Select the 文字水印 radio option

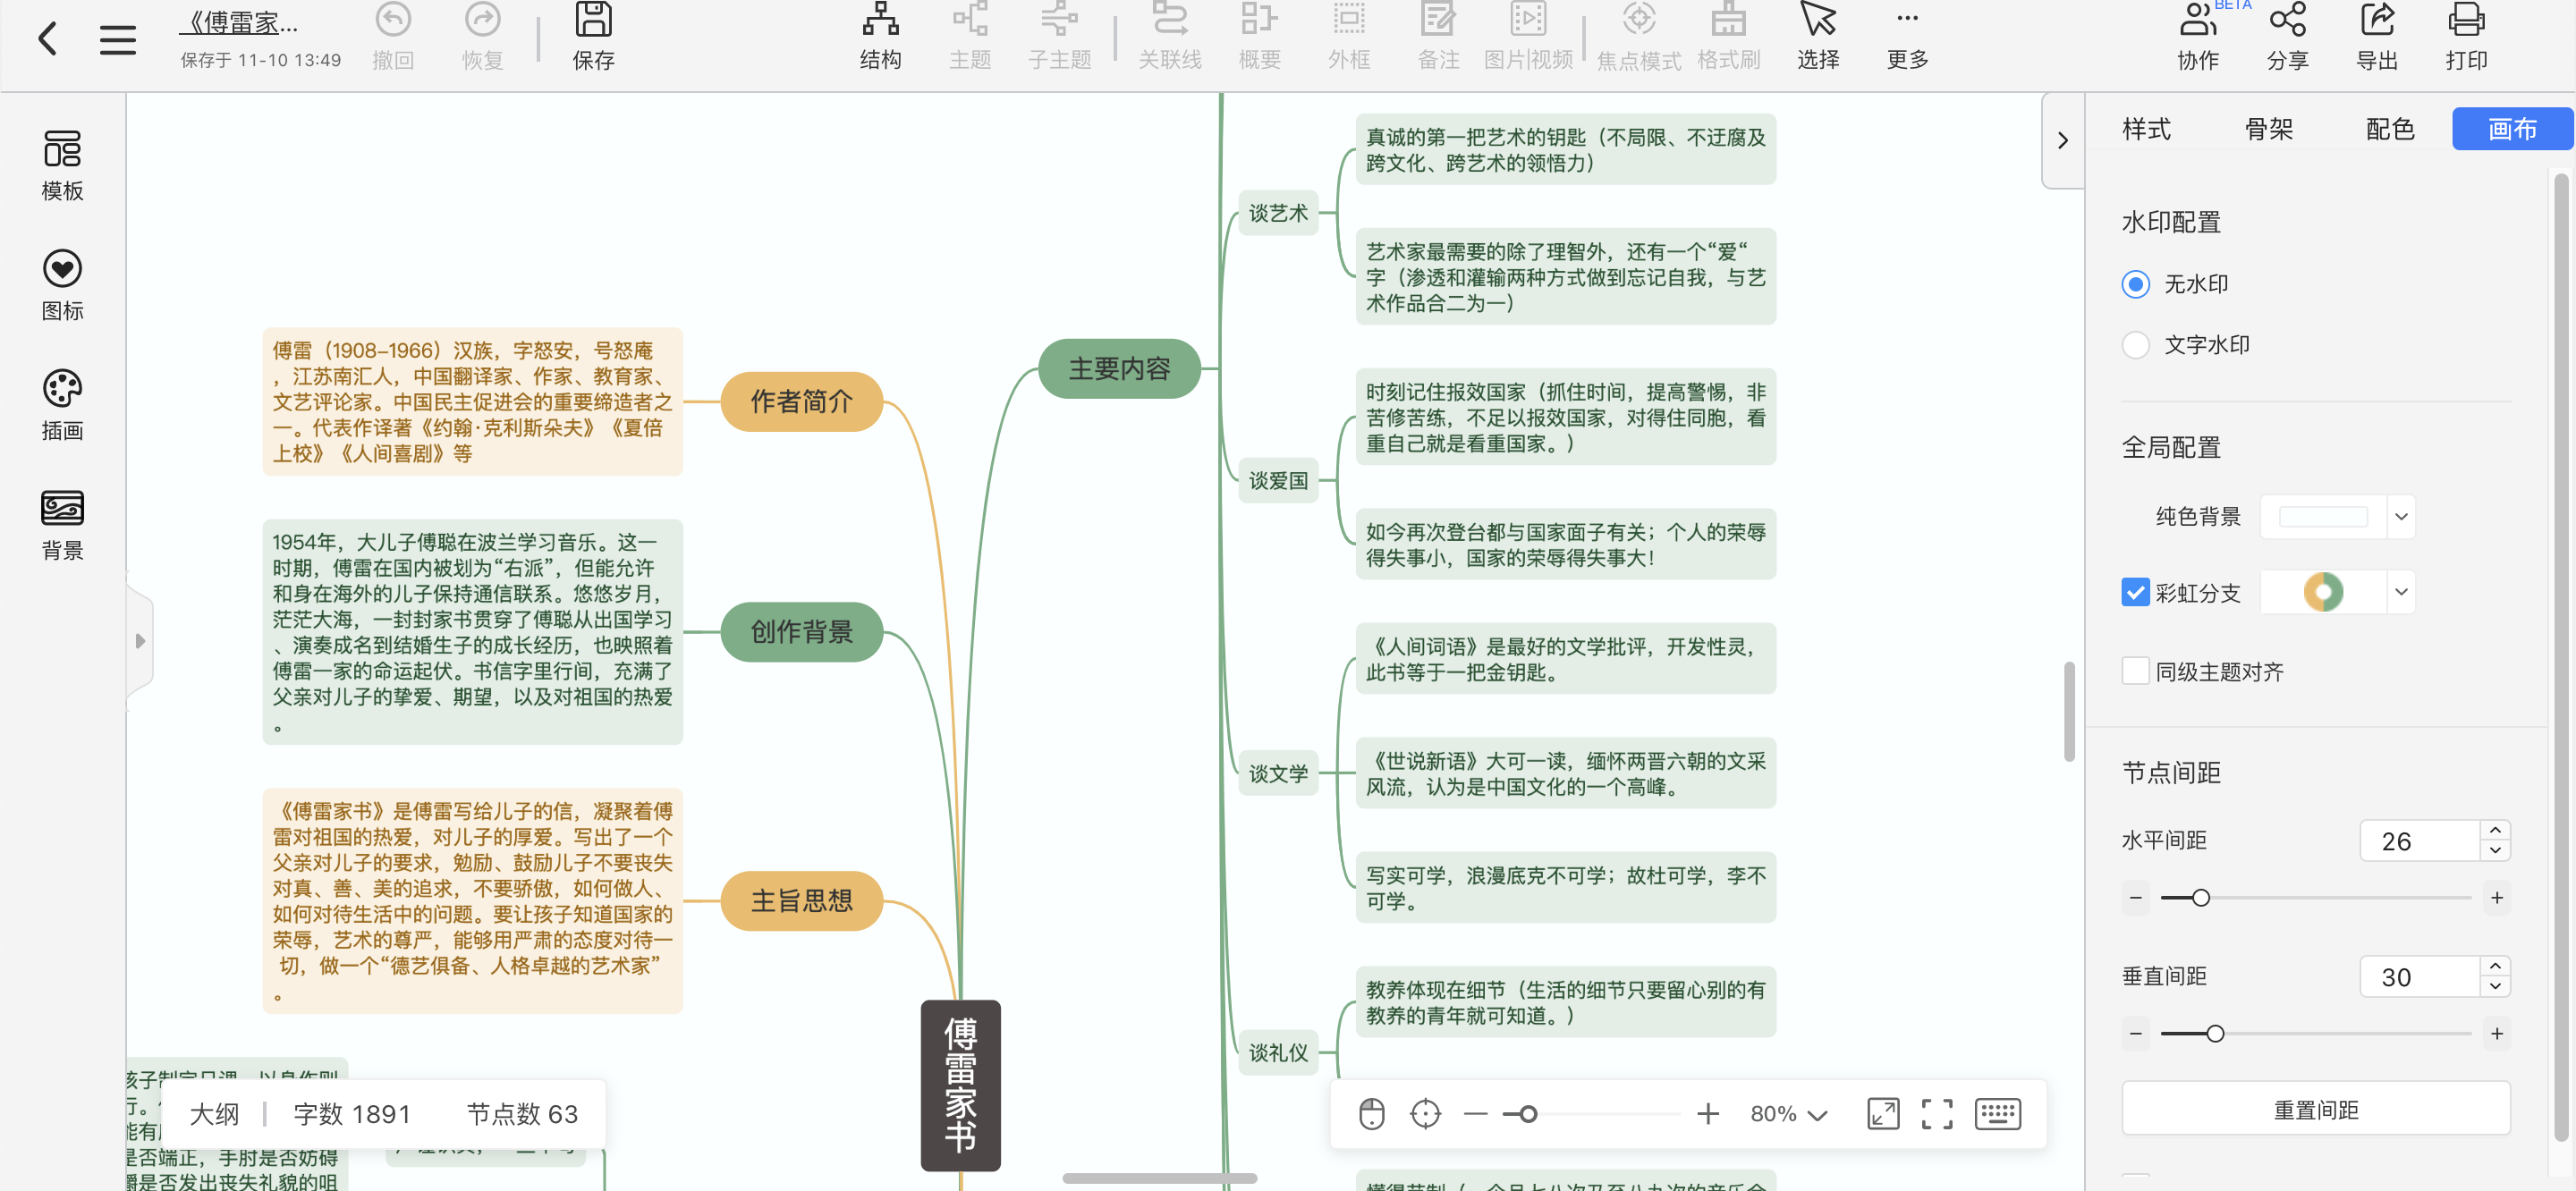(2136, 345)
